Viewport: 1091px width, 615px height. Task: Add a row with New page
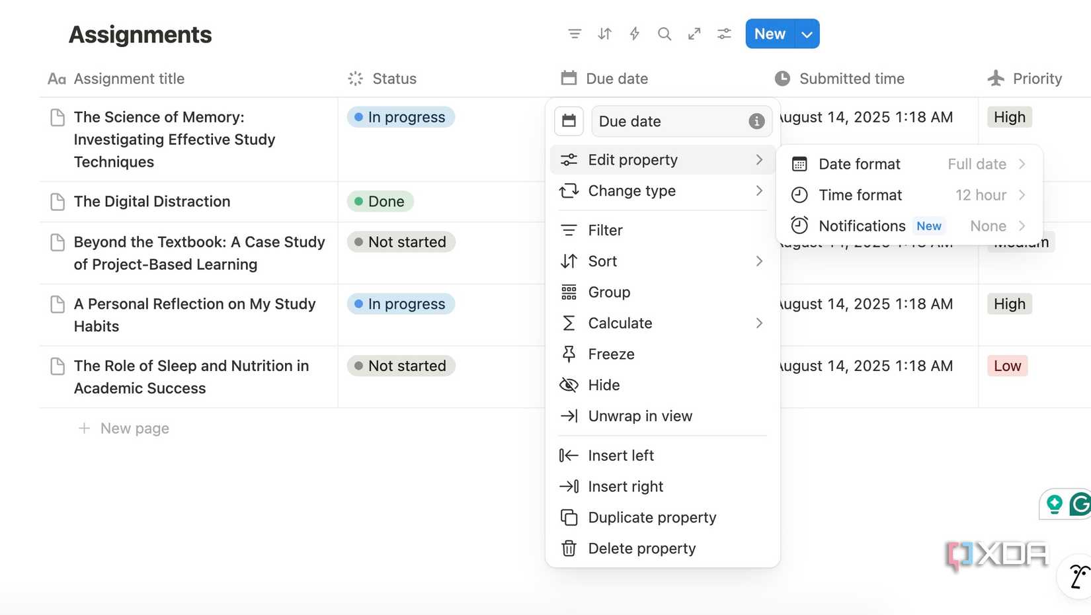tap(134, 429)
